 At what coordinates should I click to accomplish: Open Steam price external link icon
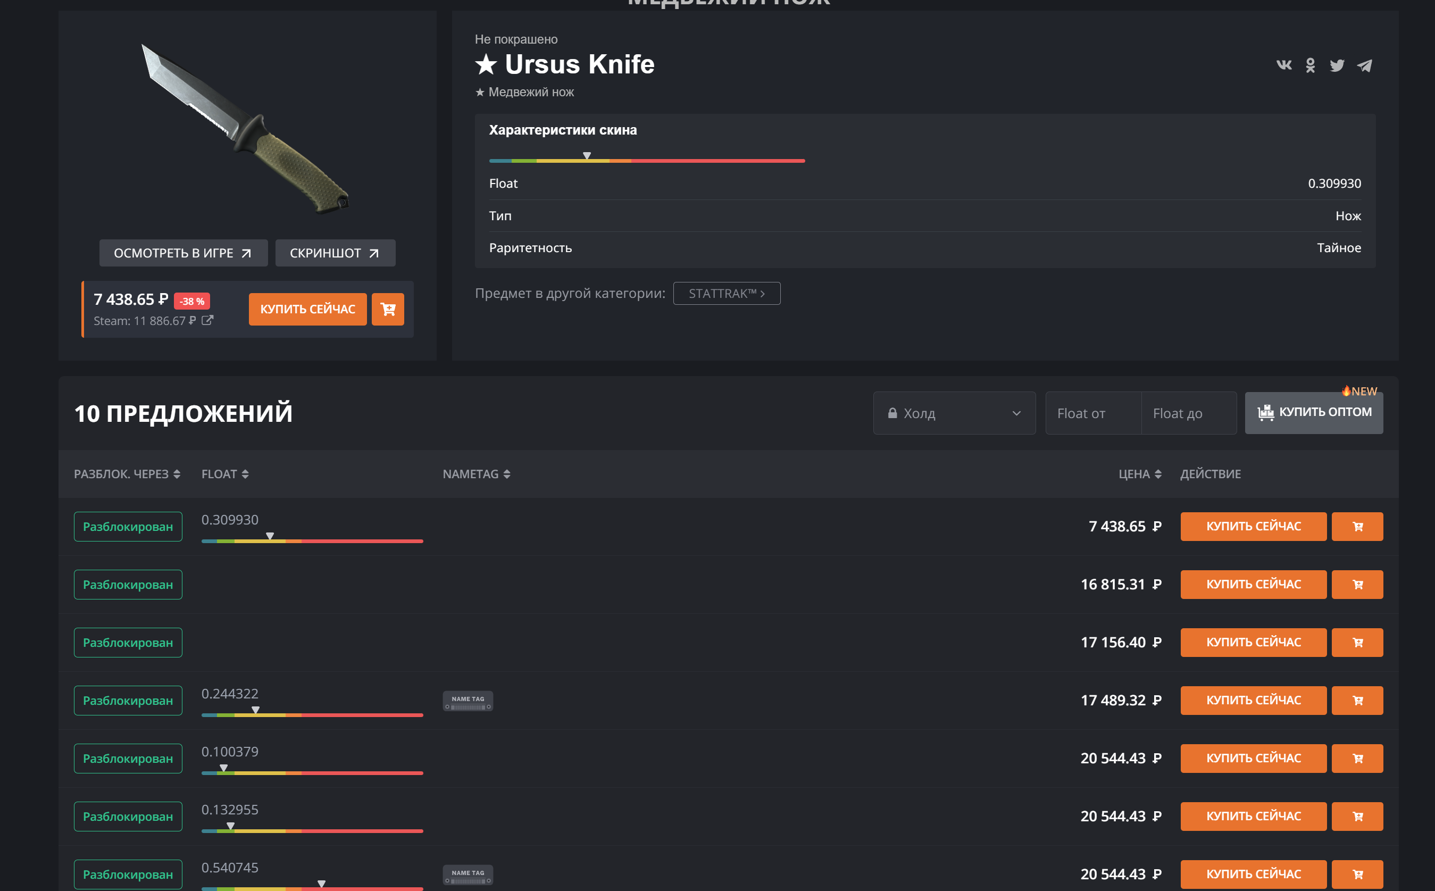pyautogui.click(x=207, y=321)
